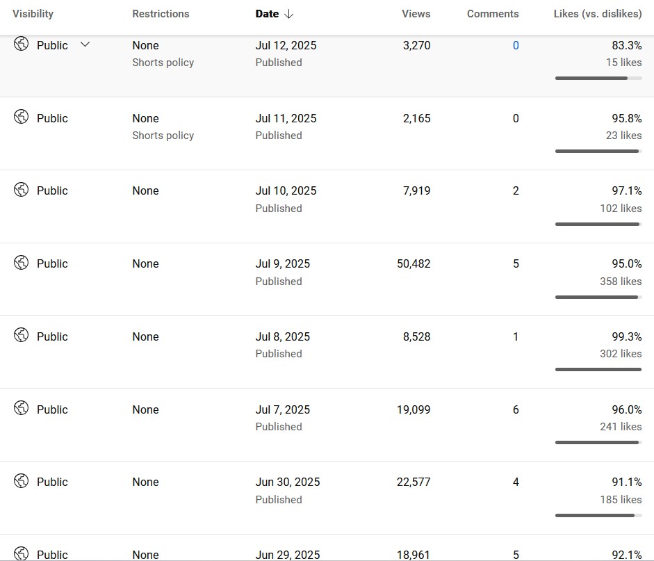The height and width of the screenshot is (561, 654).
Task: Open comments link showing 0 for Jul 12
Action: (516, 45)
